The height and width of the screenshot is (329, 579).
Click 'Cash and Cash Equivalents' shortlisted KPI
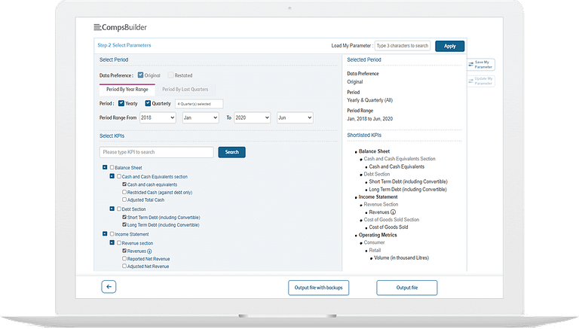click(397, 166)
